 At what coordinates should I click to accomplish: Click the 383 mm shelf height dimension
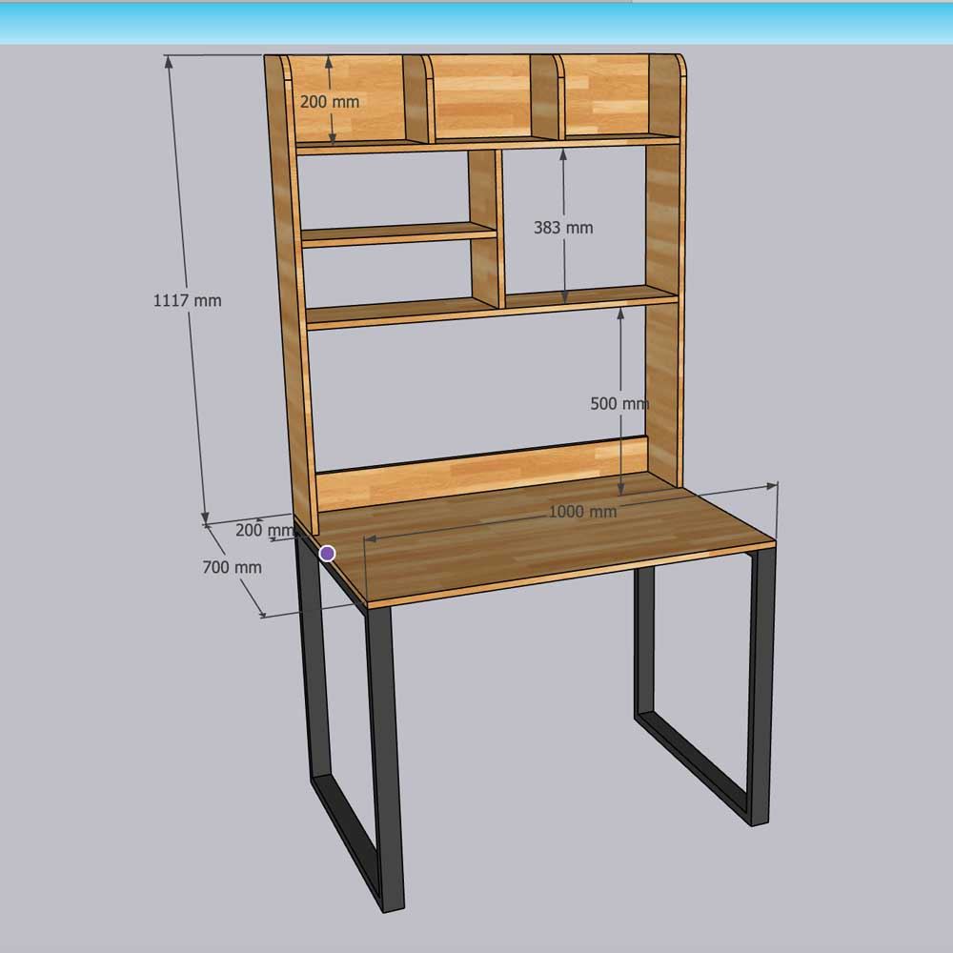point(562,228)
